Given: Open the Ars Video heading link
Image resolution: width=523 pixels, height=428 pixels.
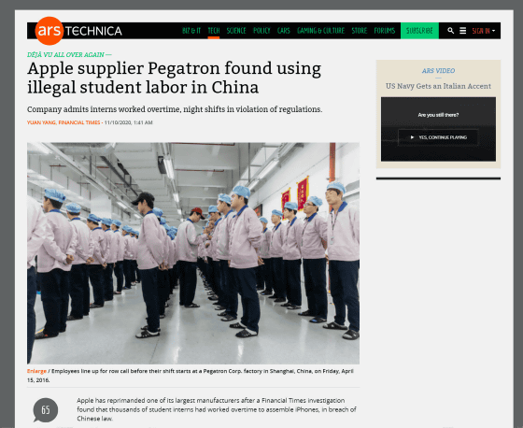Looking at the screenshot, I should point(438,71).
